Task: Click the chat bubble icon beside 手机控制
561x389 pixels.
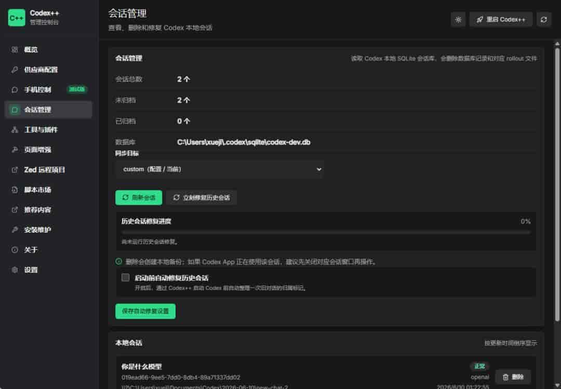Action: pyautogui.click(x=15, y=89)
